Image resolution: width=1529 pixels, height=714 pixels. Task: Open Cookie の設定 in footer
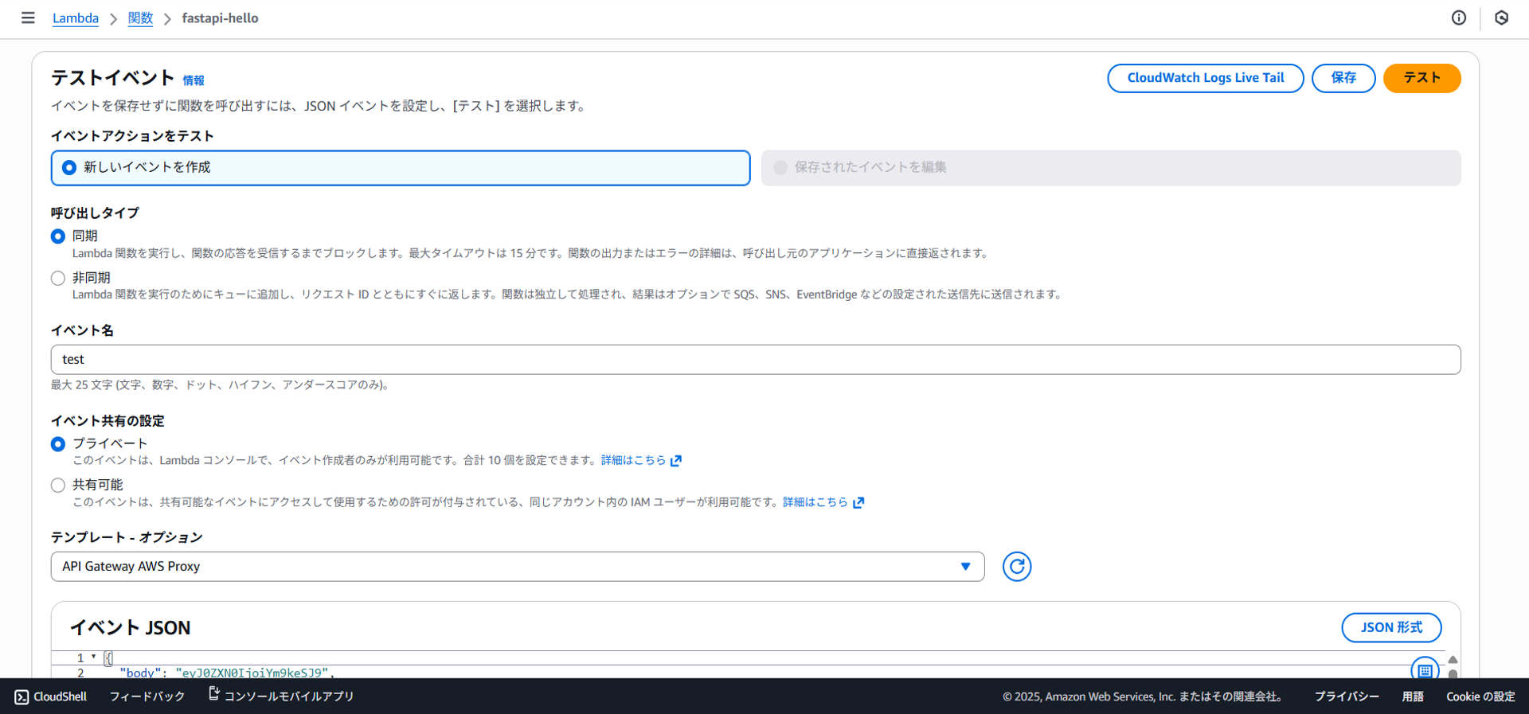(1480, 696)
